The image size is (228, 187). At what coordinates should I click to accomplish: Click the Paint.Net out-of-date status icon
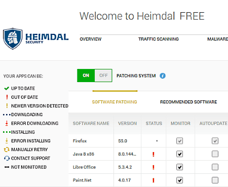(154, 180)
